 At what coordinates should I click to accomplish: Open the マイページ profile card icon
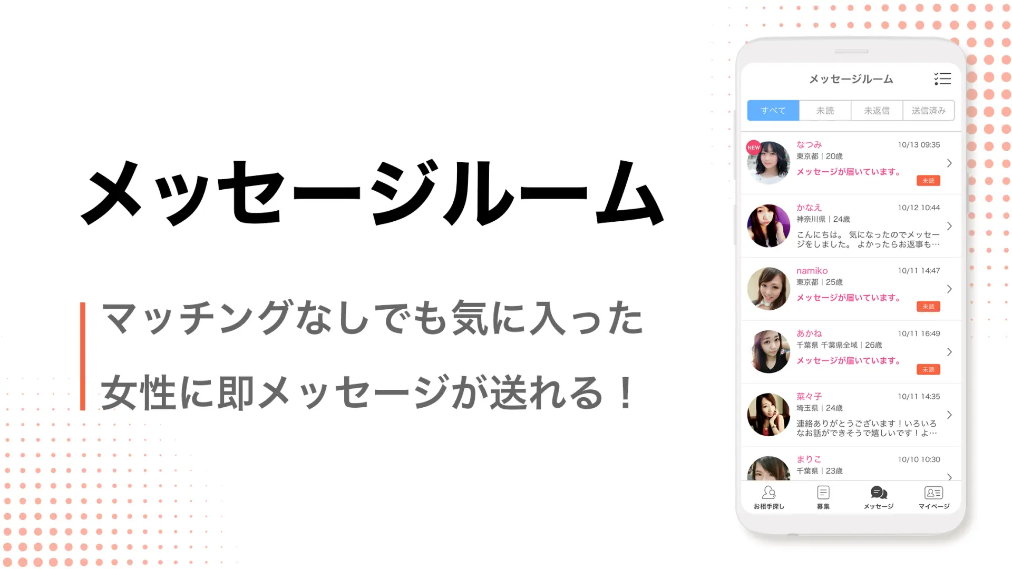coord(933,493)
